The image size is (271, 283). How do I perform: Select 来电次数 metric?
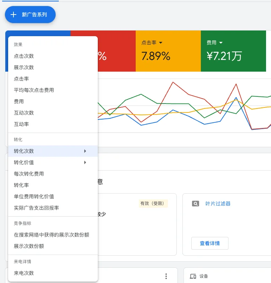tap(53, 273)
